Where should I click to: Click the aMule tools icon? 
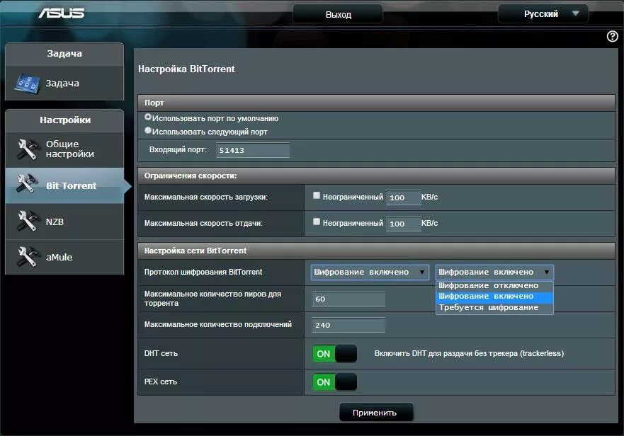pos(27,257)
